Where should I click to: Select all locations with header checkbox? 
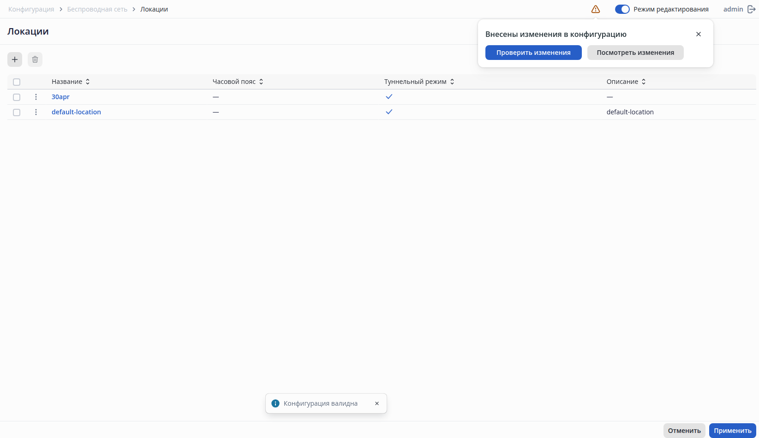click(x=17, y=82)
